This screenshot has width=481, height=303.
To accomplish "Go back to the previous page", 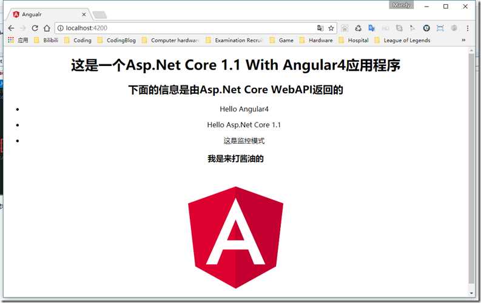I will tap(11, 28).
